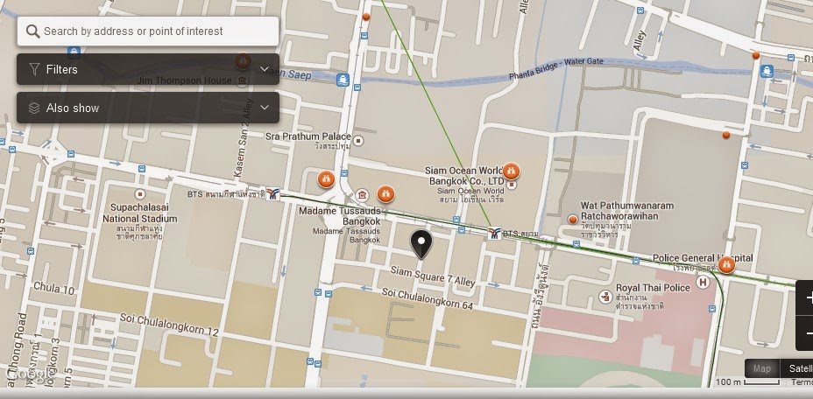Viewport: 813px width, 399px height.
Task: Switch to Satellite view tab
Action: 796,368
